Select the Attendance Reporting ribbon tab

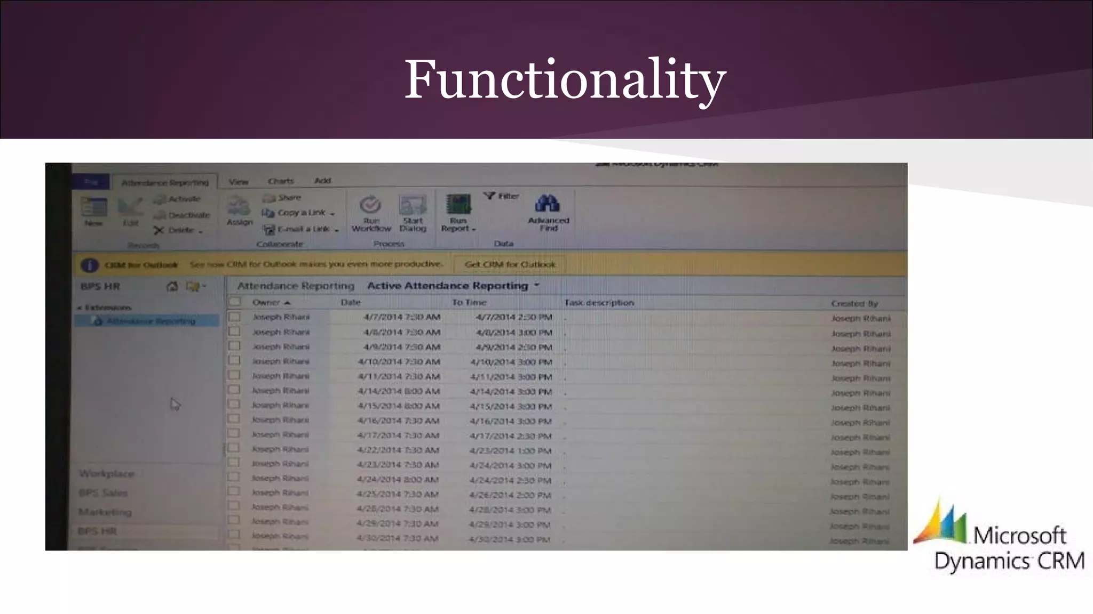coord(165,182)
